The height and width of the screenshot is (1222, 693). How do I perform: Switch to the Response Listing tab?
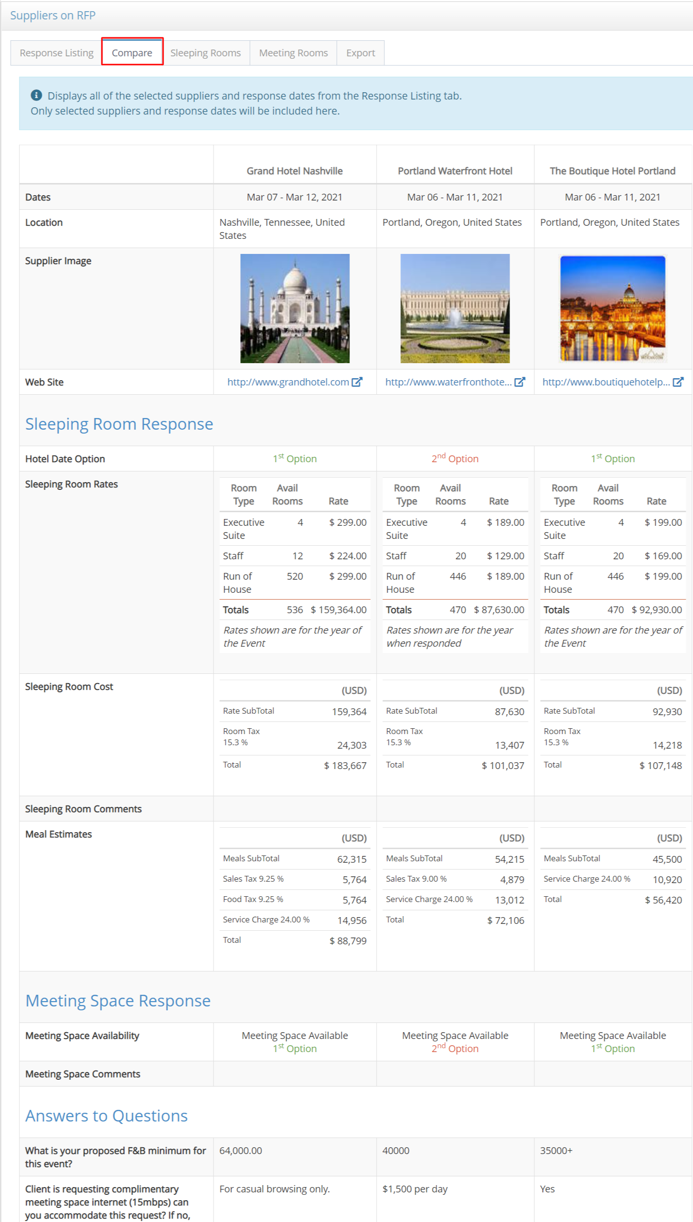tap(56, 53)
